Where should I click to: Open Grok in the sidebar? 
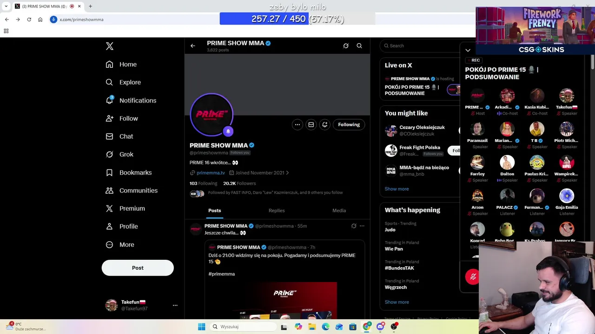click(x=119, y=154)
